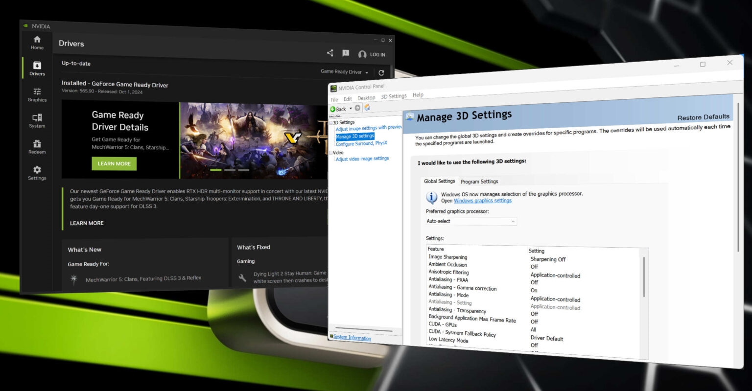Click Restore Defaults in Control Panel
Viewport: 752px width, 391px height.
pyautogui.click(x=704, y=117)
